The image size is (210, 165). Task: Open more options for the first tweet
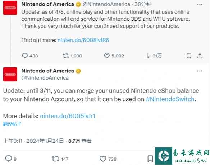click(200, 5)
